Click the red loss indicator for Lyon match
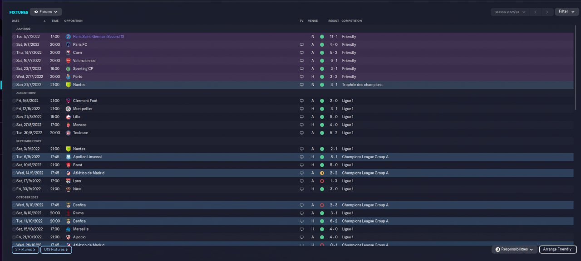Screen dimensions: 581x261 point(322,181)
